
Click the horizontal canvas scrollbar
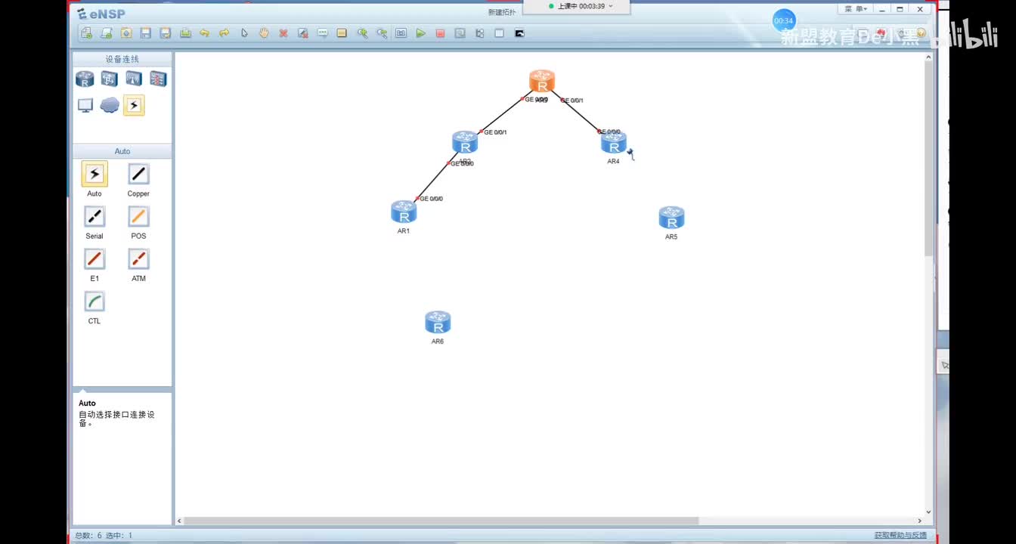click(441, 521)
